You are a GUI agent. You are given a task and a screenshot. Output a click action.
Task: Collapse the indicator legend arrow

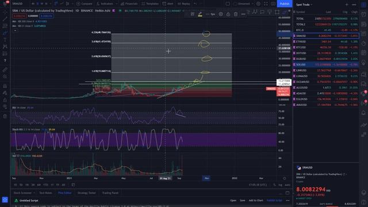[x=15, y=30]
